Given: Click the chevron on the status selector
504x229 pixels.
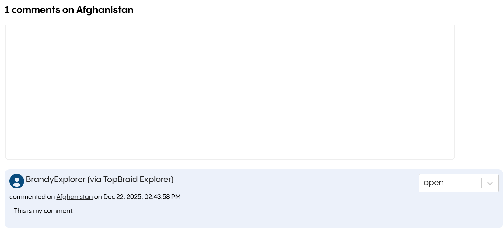Looking at the screenshot, I should (x=490, y=183).
